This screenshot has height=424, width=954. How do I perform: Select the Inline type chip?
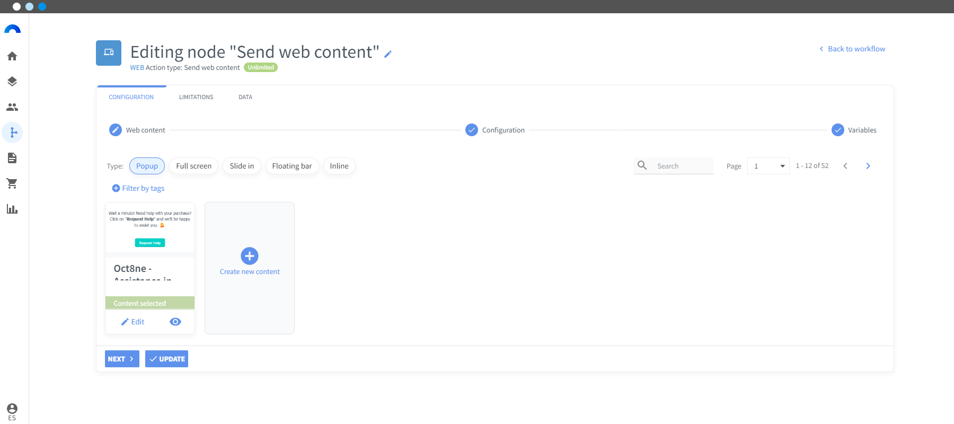pyautogui.click(x=339, y=166)
